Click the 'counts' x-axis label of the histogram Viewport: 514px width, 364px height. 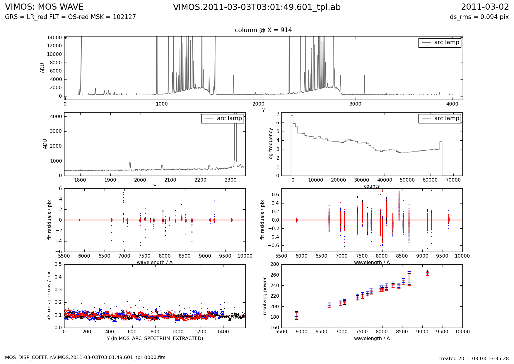click(372, 186)
